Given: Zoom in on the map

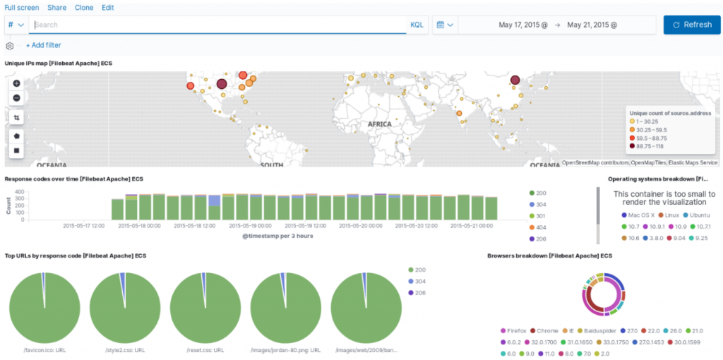Looking at the screenshot, I should [17, 83].
